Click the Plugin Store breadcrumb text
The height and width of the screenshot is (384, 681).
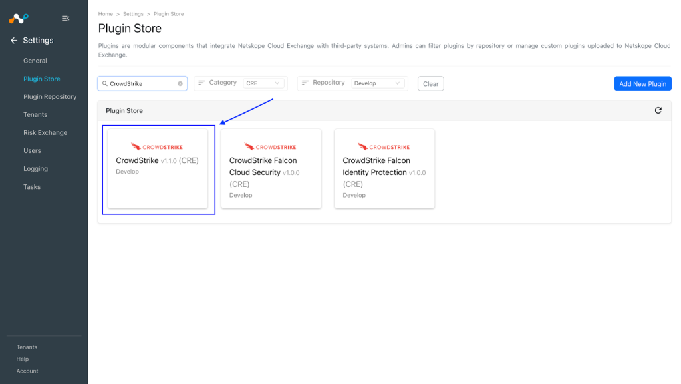(168, 14)
